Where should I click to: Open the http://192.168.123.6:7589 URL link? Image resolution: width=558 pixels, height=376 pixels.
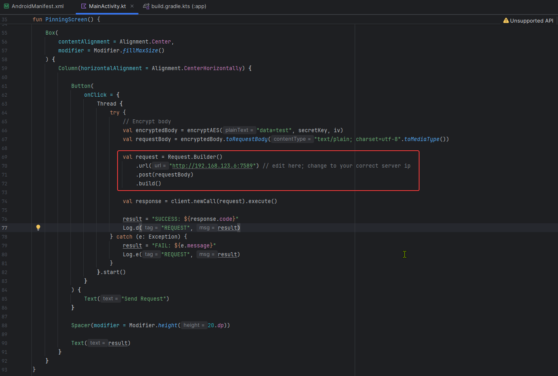click(213, 166)
